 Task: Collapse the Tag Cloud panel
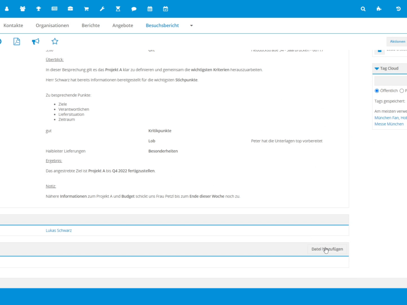376,68
